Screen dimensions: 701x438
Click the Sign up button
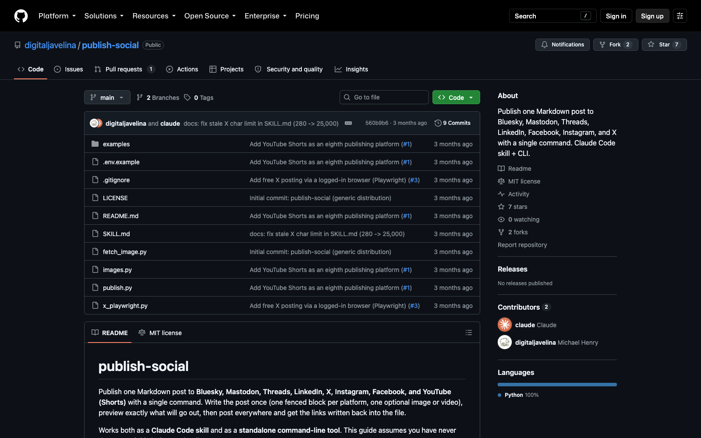pos(652,16)
